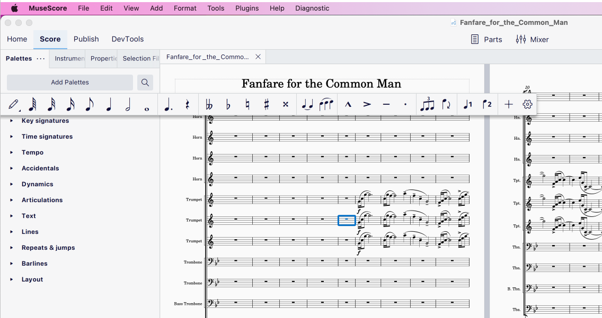The width and height of the screenshot is (602, 318).
Task: Switch to Home tab
Action: pos(17,39)
